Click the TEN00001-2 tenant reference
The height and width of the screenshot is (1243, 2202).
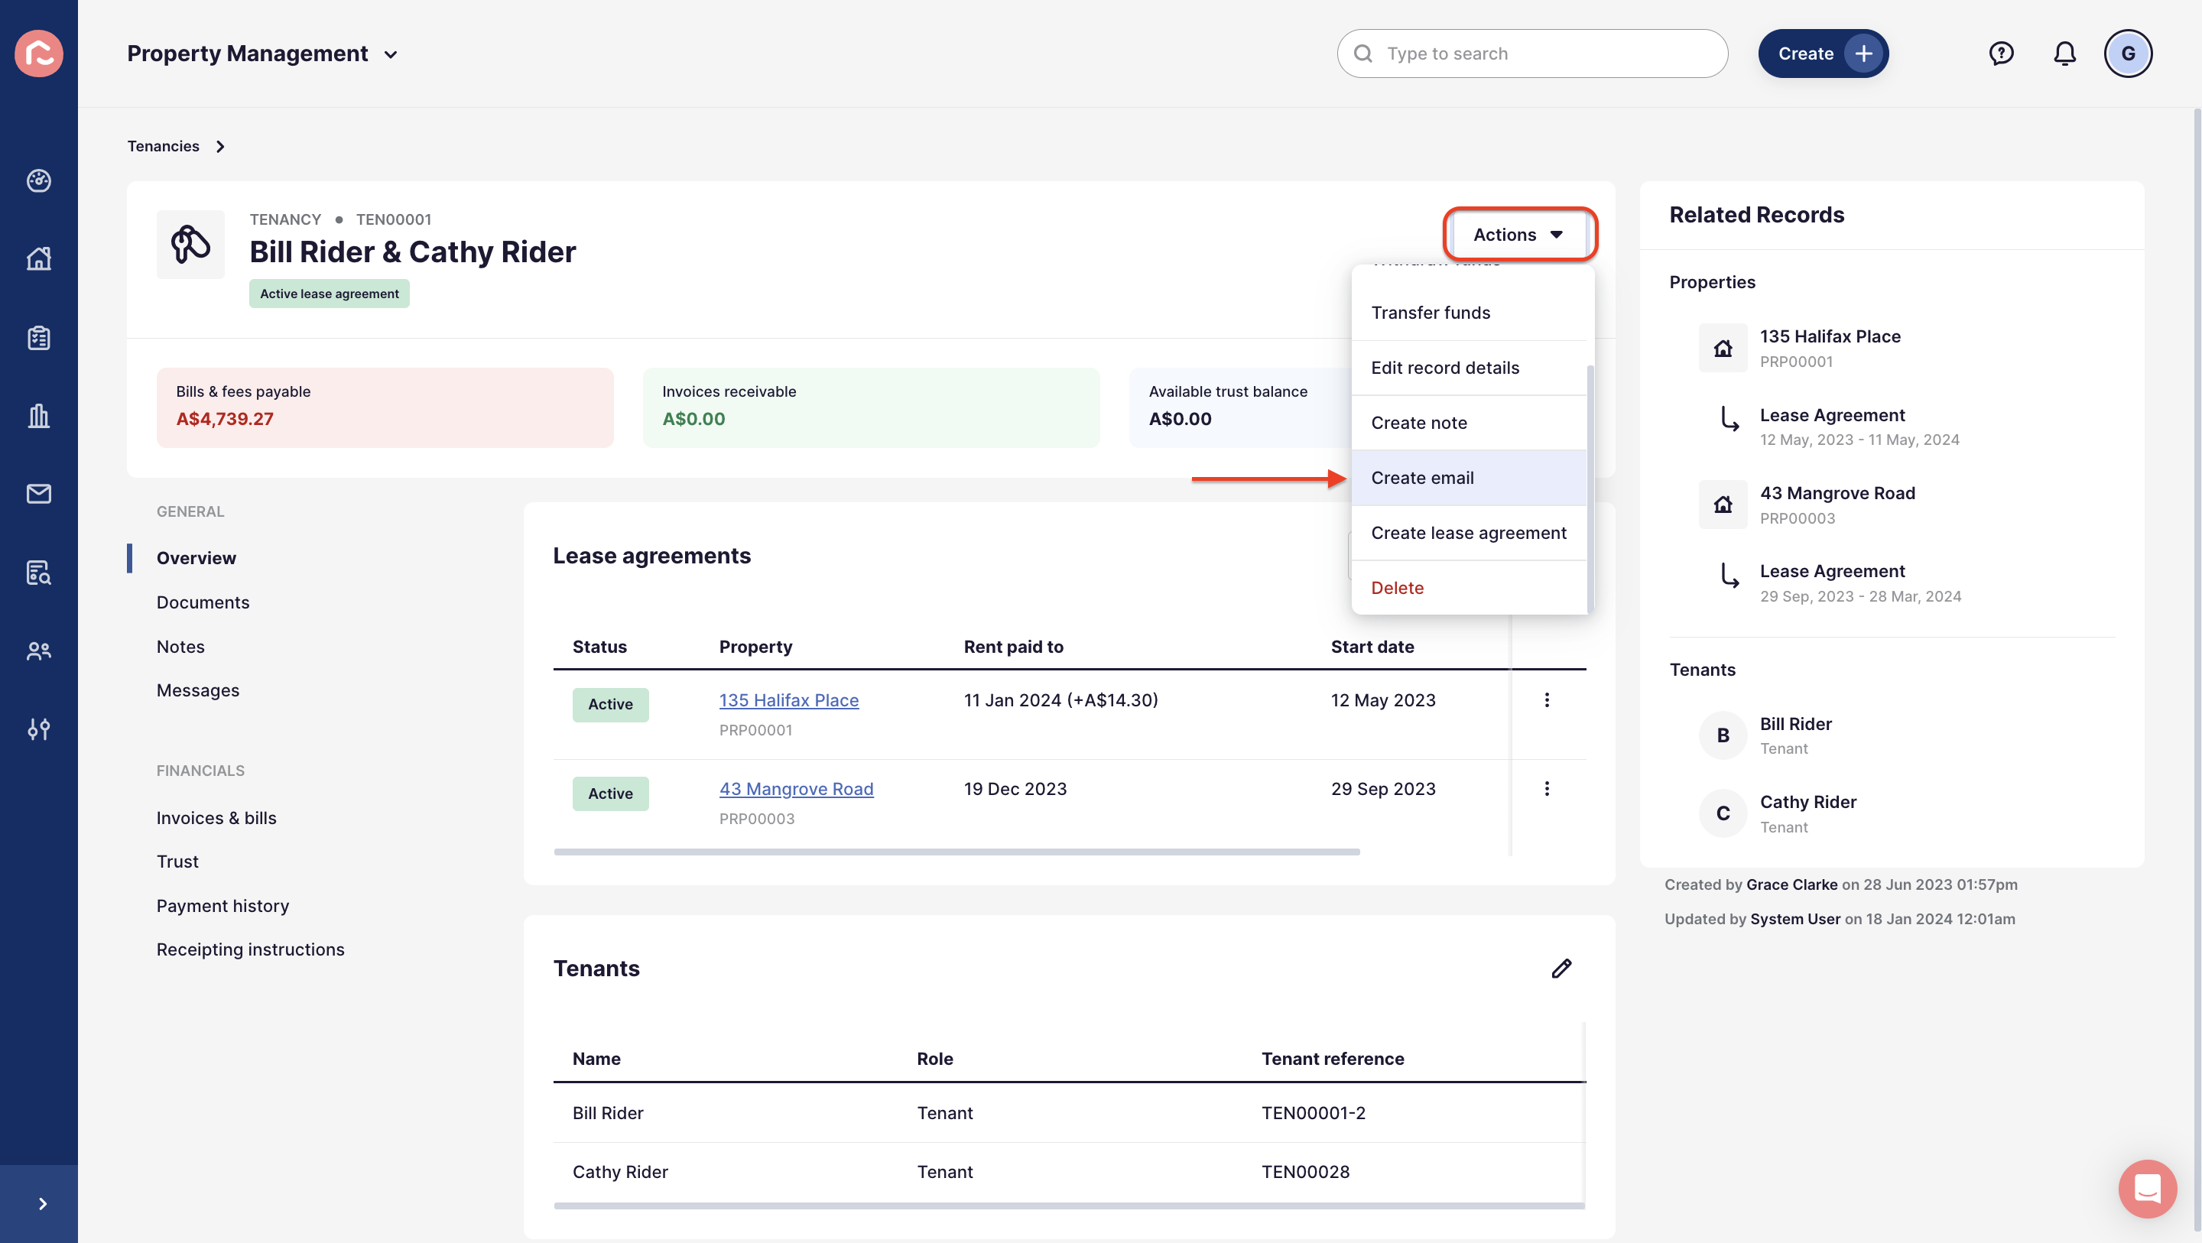pos(1313,1112)
